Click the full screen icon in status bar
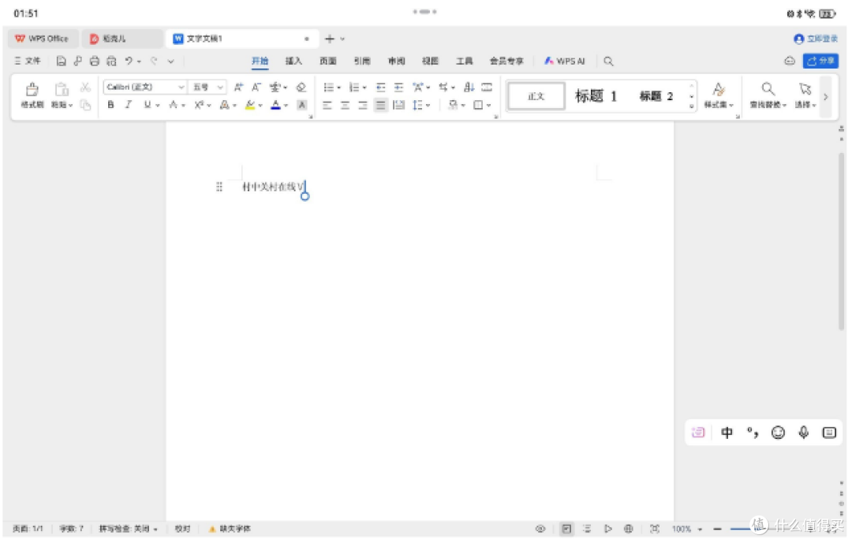 655,528
